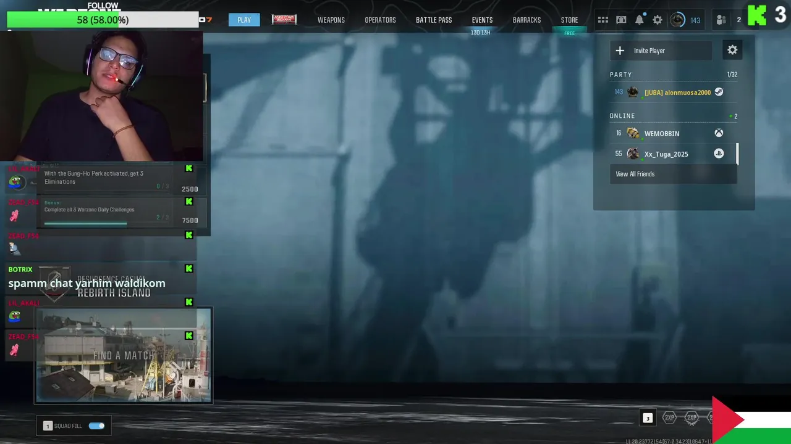Screen dimensions: 791x444
Task: Click Steam icon next to alonmuosa2000
Action: [x=719, y=92]
